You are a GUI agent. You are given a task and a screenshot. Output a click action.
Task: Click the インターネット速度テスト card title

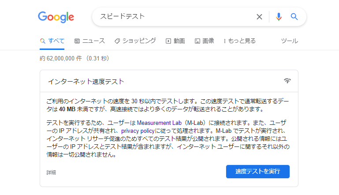tap(86, 82)
